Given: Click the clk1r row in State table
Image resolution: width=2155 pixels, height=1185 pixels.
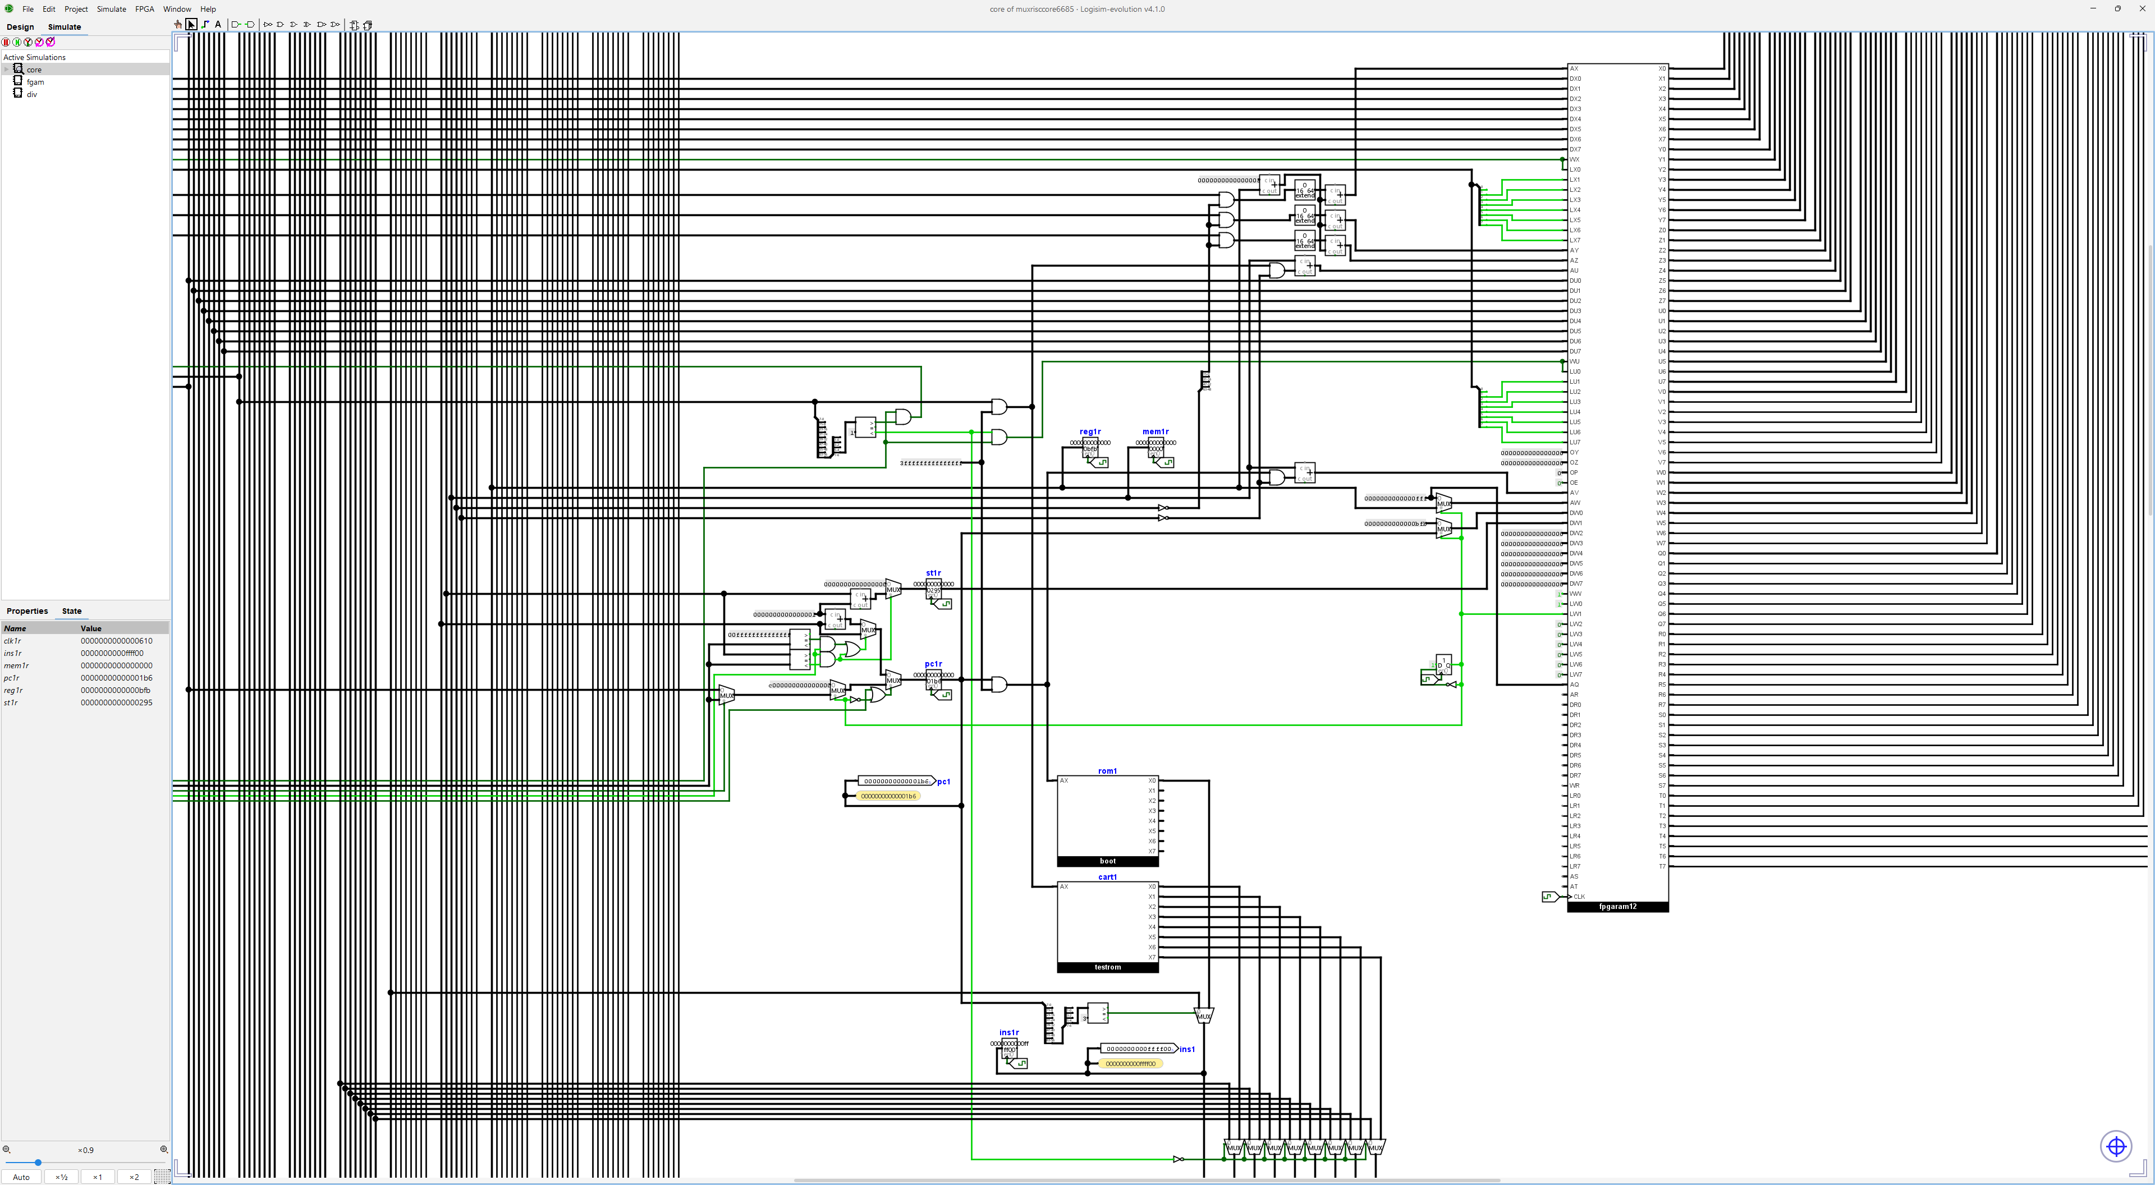Looking at the screenshot, I should (85, 641).
